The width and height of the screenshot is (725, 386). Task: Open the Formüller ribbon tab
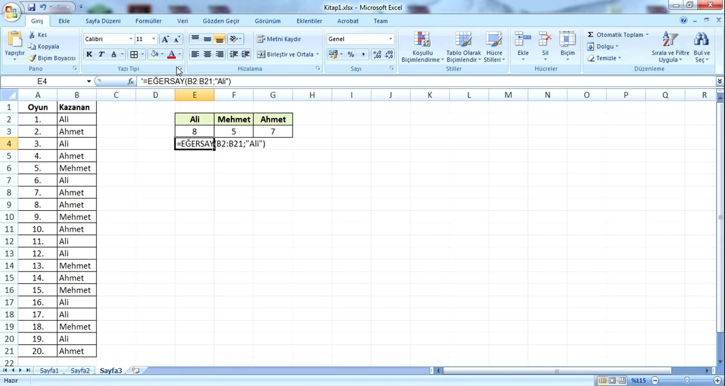tap(148, 21)
